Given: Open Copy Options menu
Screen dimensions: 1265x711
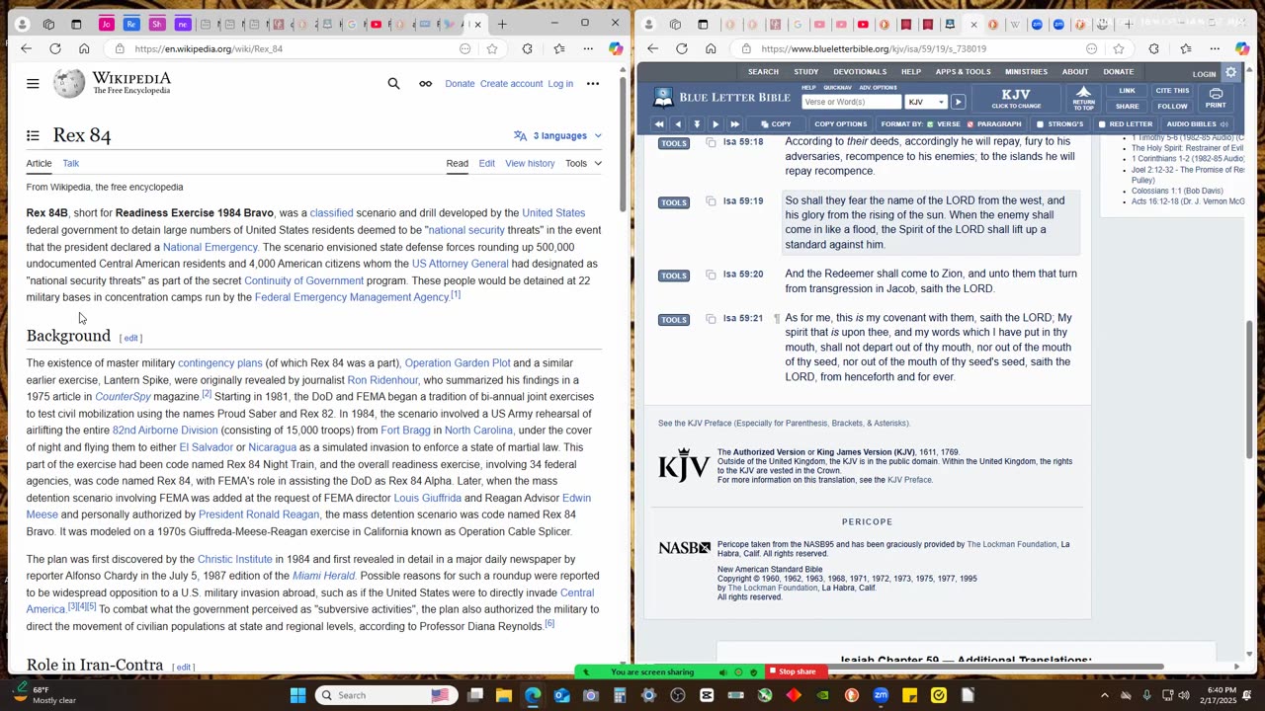Looking at the screenshot, I should pyautogui.click(x=840, y=124).
